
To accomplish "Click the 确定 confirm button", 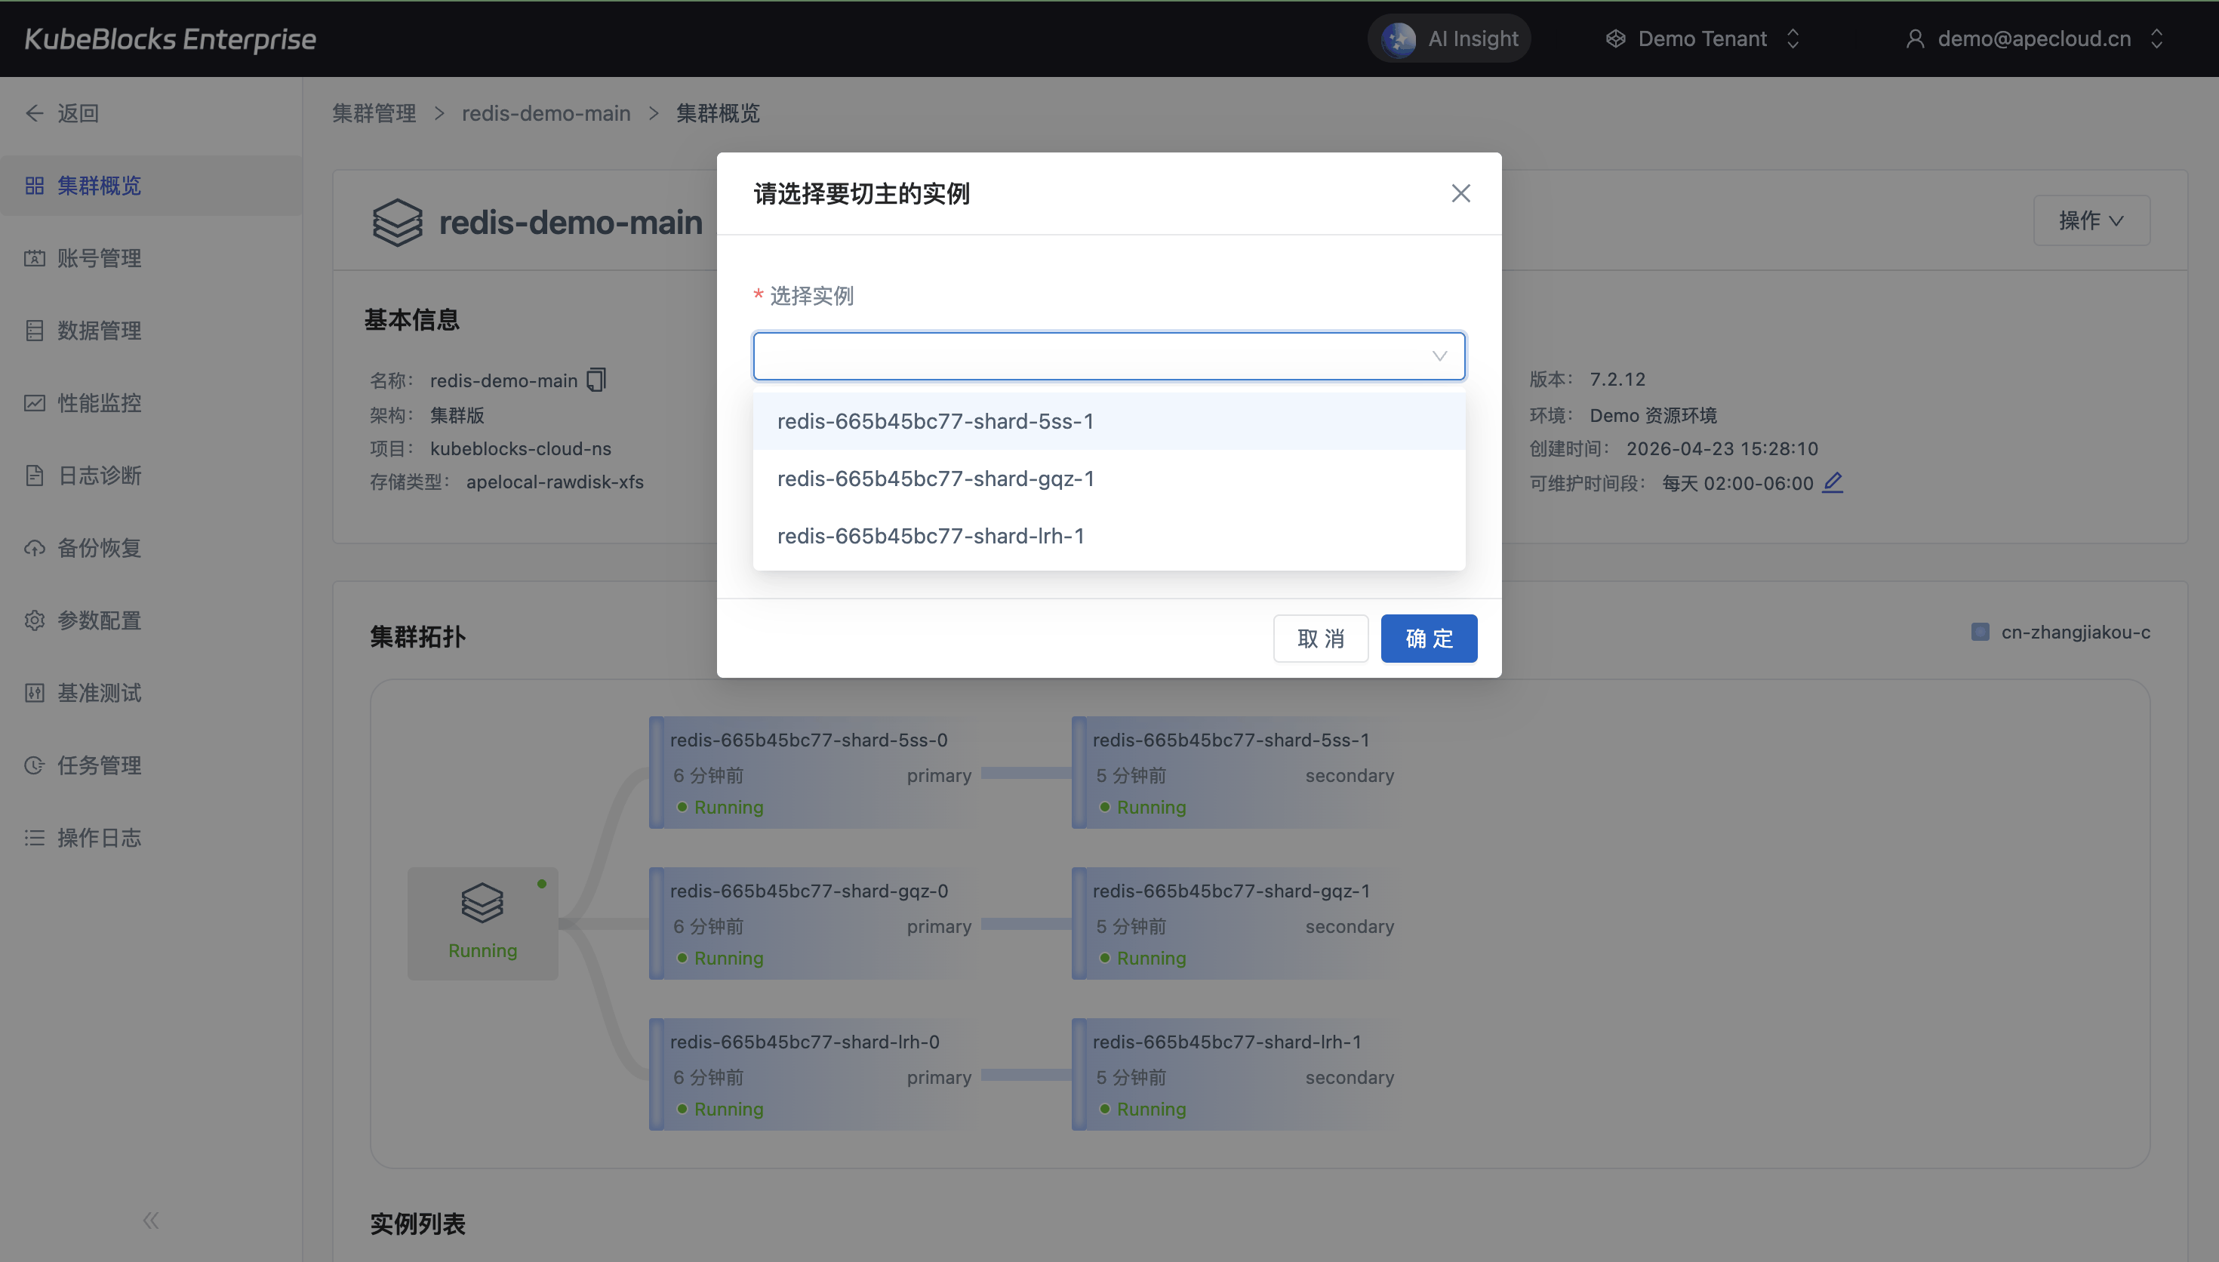I will (x=1428, y=639).
